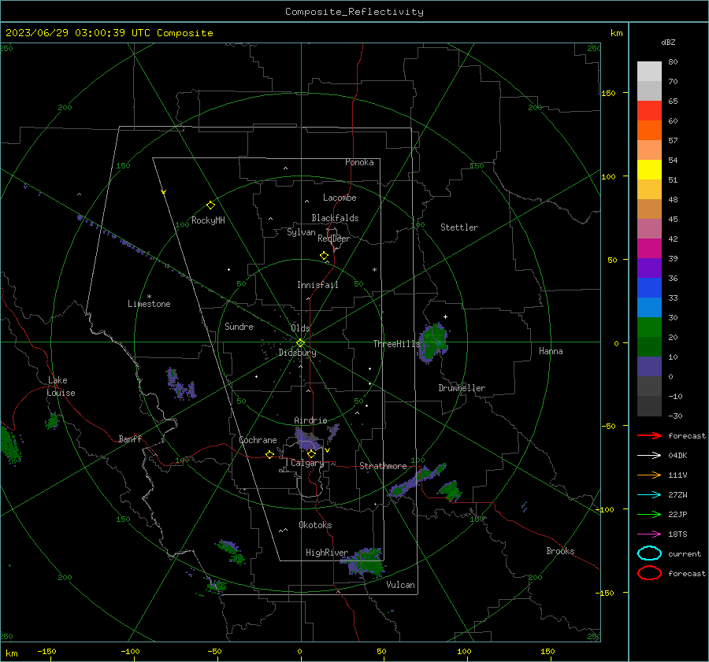Click the Lake Louise label
This screenshot has height=662, width=709.
pos(61,386)
